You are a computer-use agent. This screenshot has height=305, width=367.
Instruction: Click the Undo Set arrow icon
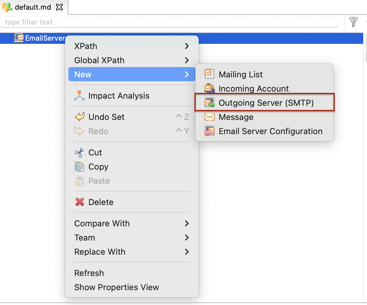[x=80, y=117]
